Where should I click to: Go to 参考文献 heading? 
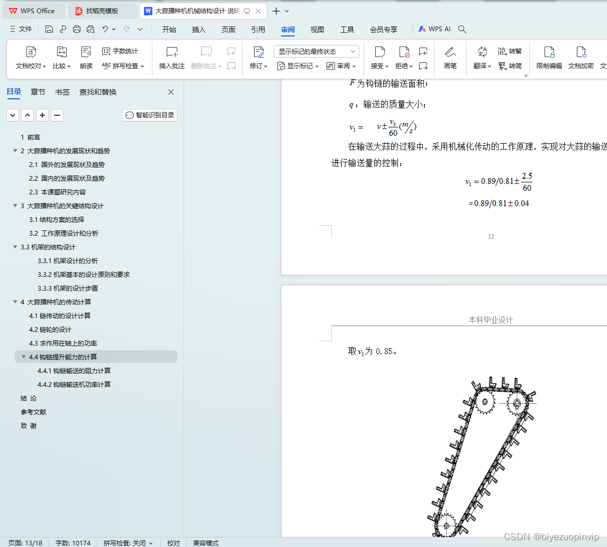click(33, 412)
